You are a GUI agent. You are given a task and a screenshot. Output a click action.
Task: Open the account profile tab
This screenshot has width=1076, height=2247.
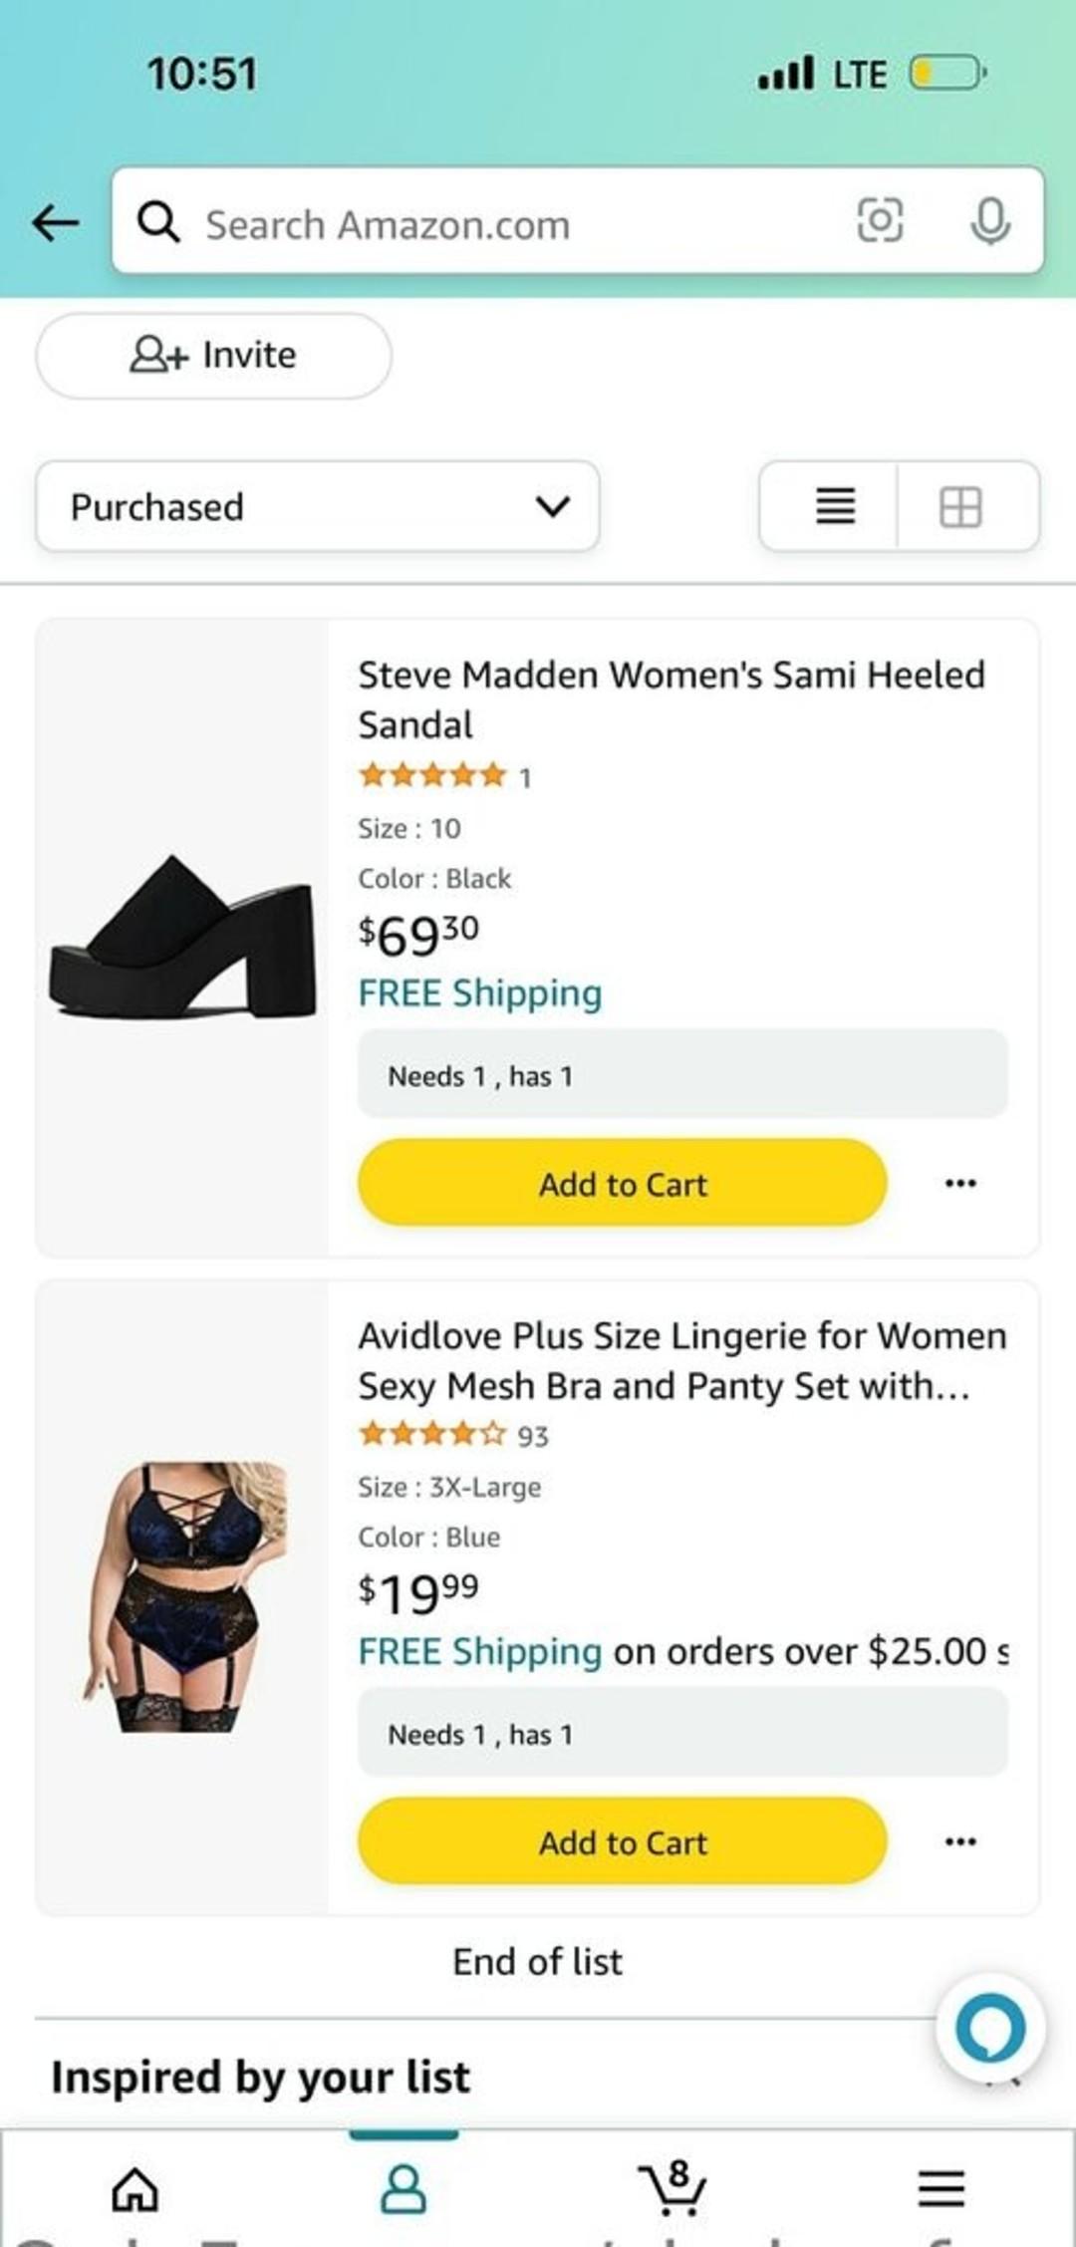click(403, 2189)
